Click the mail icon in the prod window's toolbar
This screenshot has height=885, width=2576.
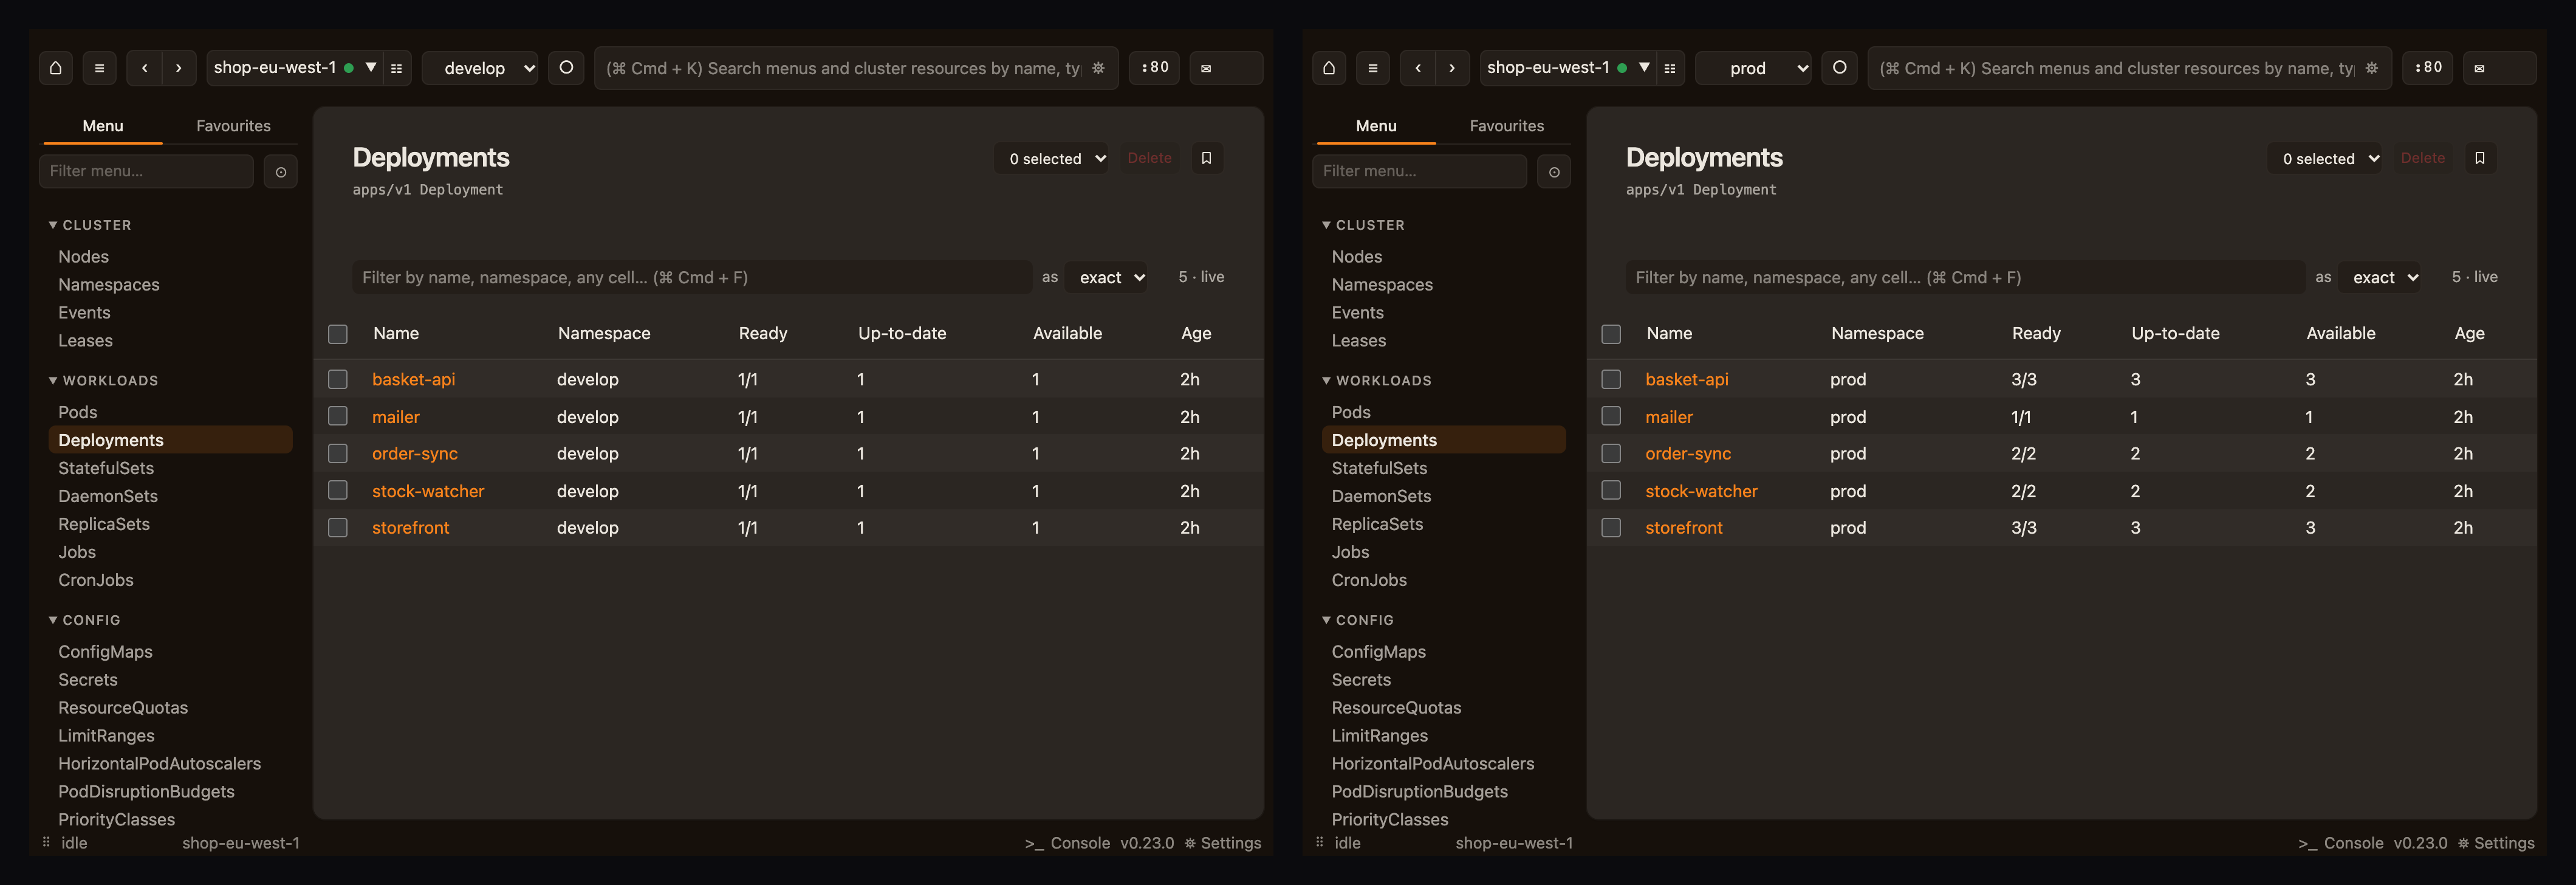tap(2499, 68)
